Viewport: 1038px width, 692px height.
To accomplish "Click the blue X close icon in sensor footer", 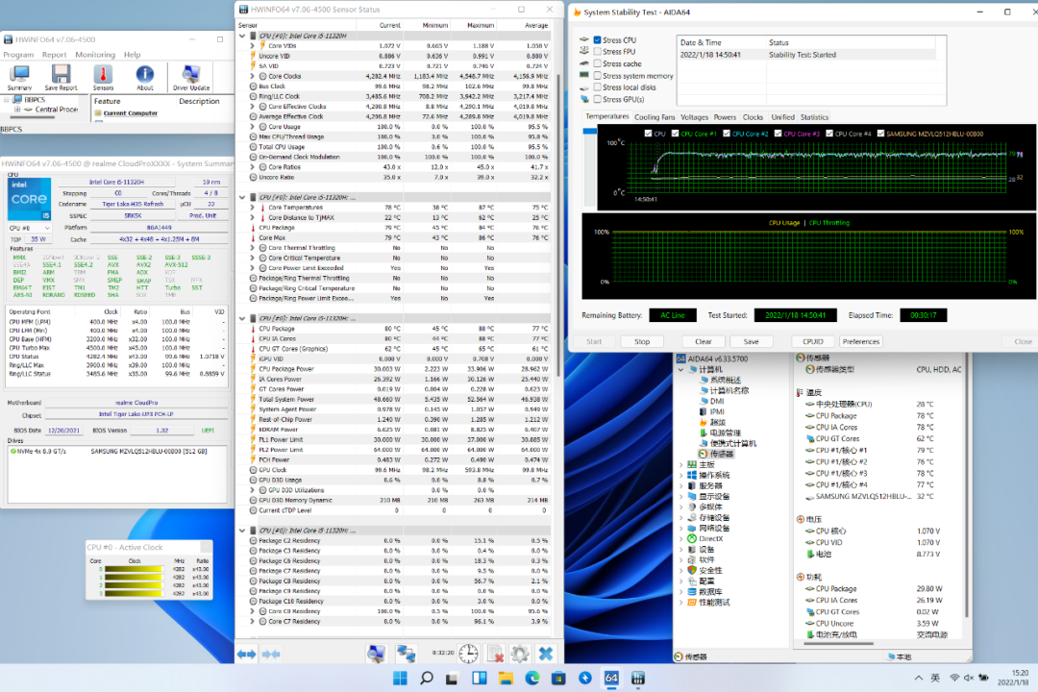I will point(546,654).
